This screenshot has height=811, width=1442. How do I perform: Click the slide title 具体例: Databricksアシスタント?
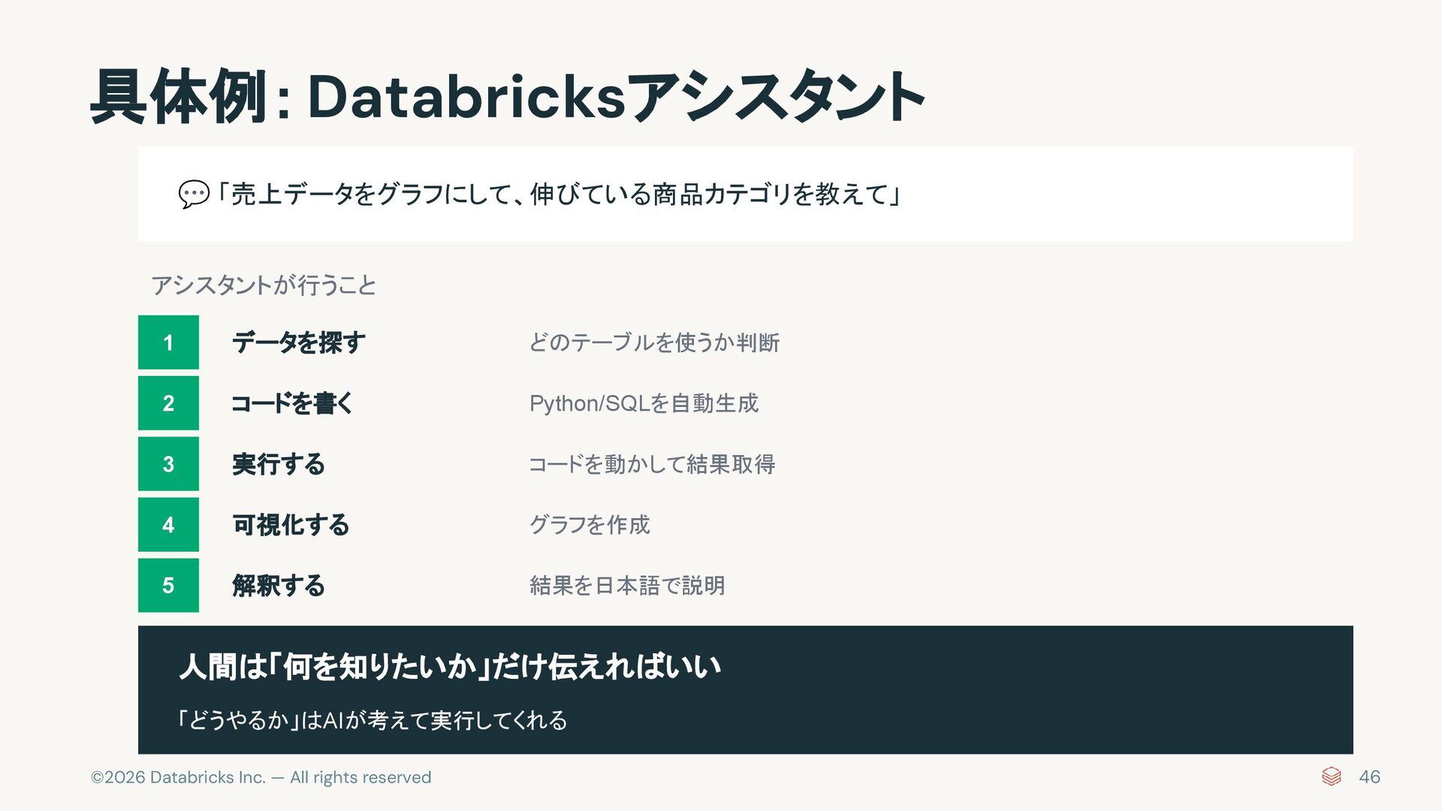[x=507, y=97]
